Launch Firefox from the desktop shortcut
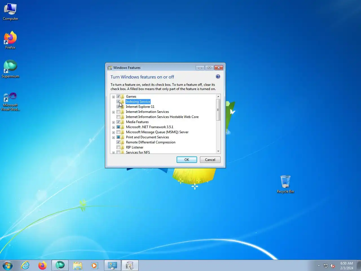Image resolution: width=361 pixels, height=271 pixels. tap(10, 40)
